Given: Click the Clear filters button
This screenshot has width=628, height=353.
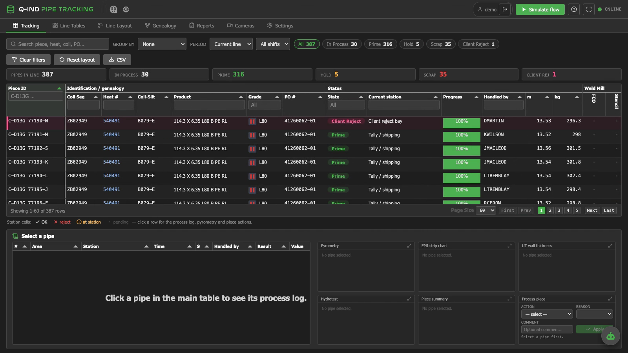Looking at the screenshot, I should point(28,60).
